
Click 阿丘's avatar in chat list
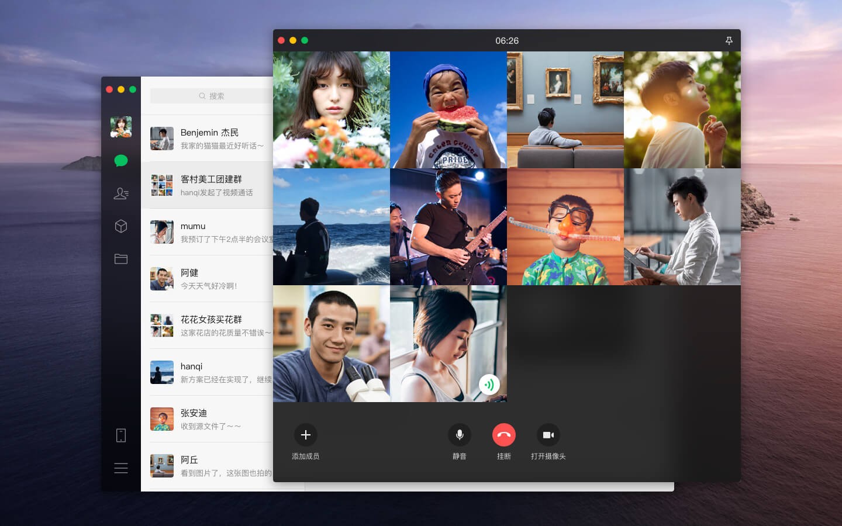click(x=162, y=466)
